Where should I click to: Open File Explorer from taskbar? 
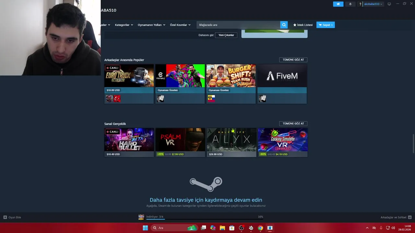[x=222, y=228]
